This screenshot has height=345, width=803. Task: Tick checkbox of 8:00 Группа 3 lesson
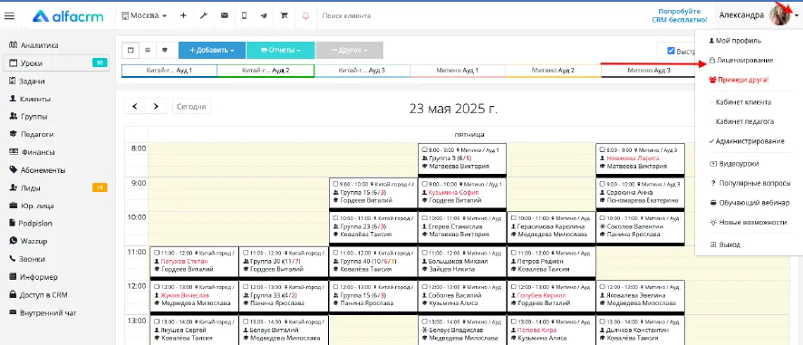point(423,150)
